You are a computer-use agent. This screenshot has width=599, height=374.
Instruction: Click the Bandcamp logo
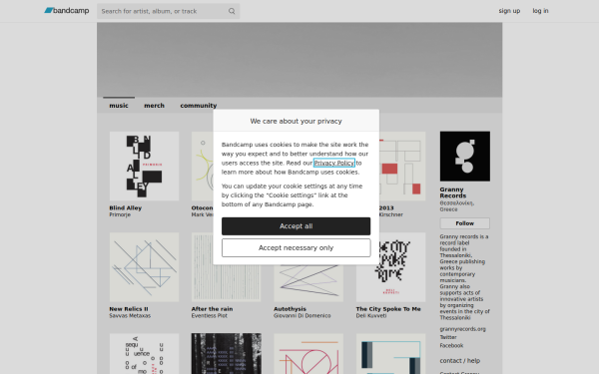tap(67, 11)
